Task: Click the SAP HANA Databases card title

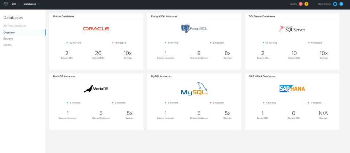Action: (262, 76)
